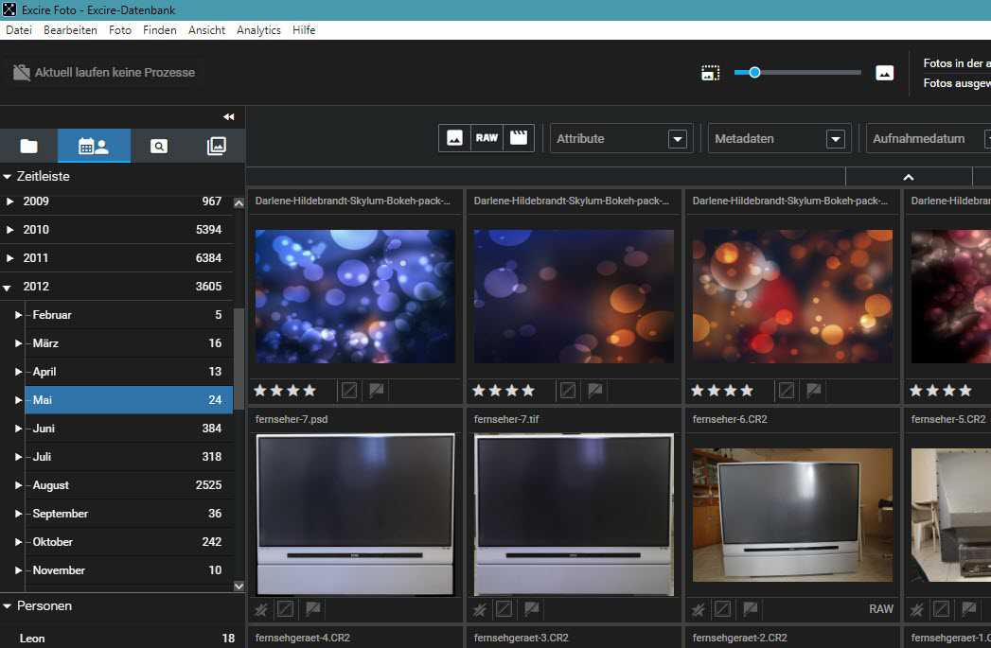Toggle flag on fernseher-7.tif

coord(532,609)
